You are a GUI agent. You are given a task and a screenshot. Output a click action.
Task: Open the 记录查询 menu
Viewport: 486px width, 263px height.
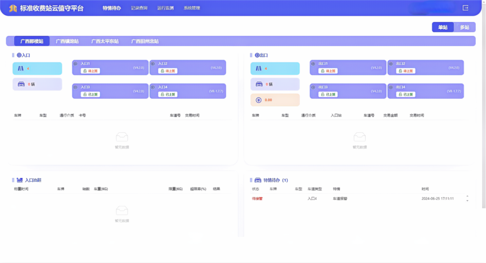[x=139, y=8]
